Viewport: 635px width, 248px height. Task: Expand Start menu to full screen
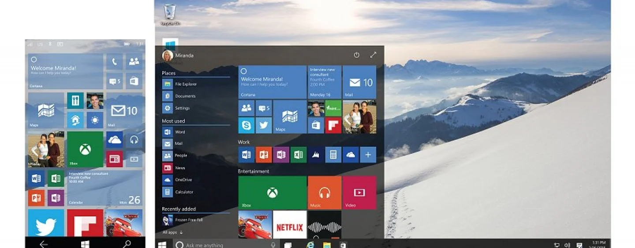click(x=373, y=55)
